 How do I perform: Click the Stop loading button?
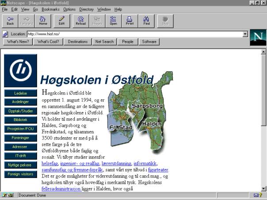click(165, 21)
